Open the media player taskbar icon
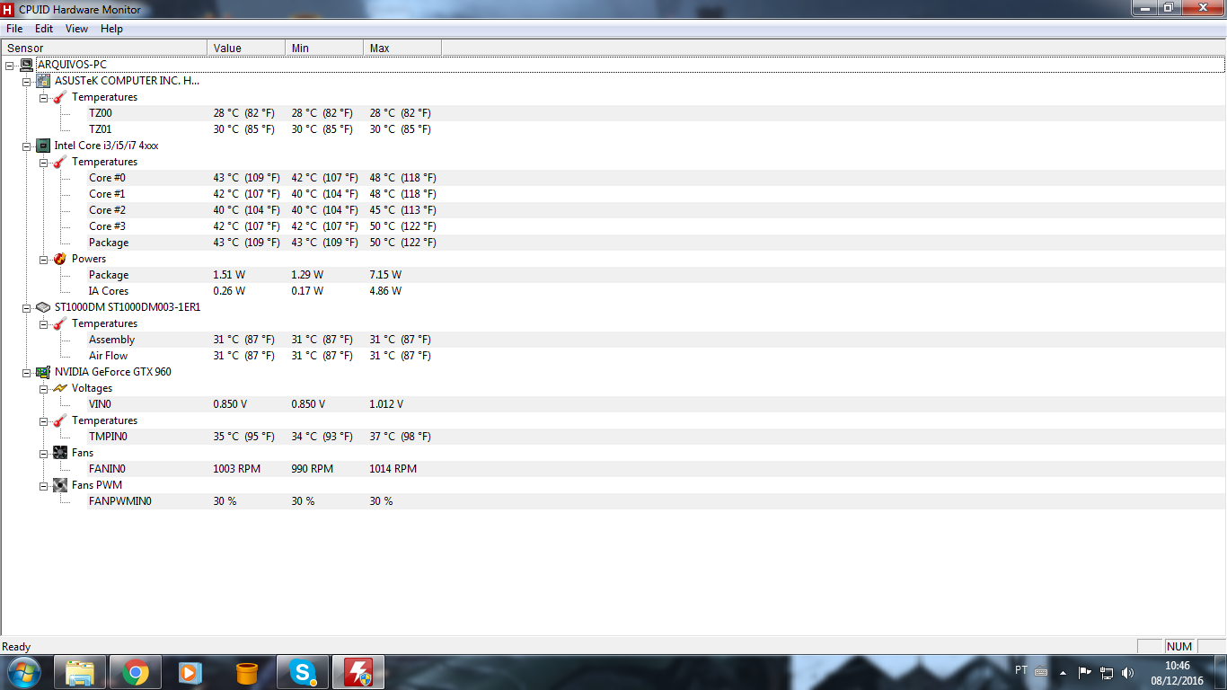This screenshot has width=1227, height=690. (x=190, y=672)
